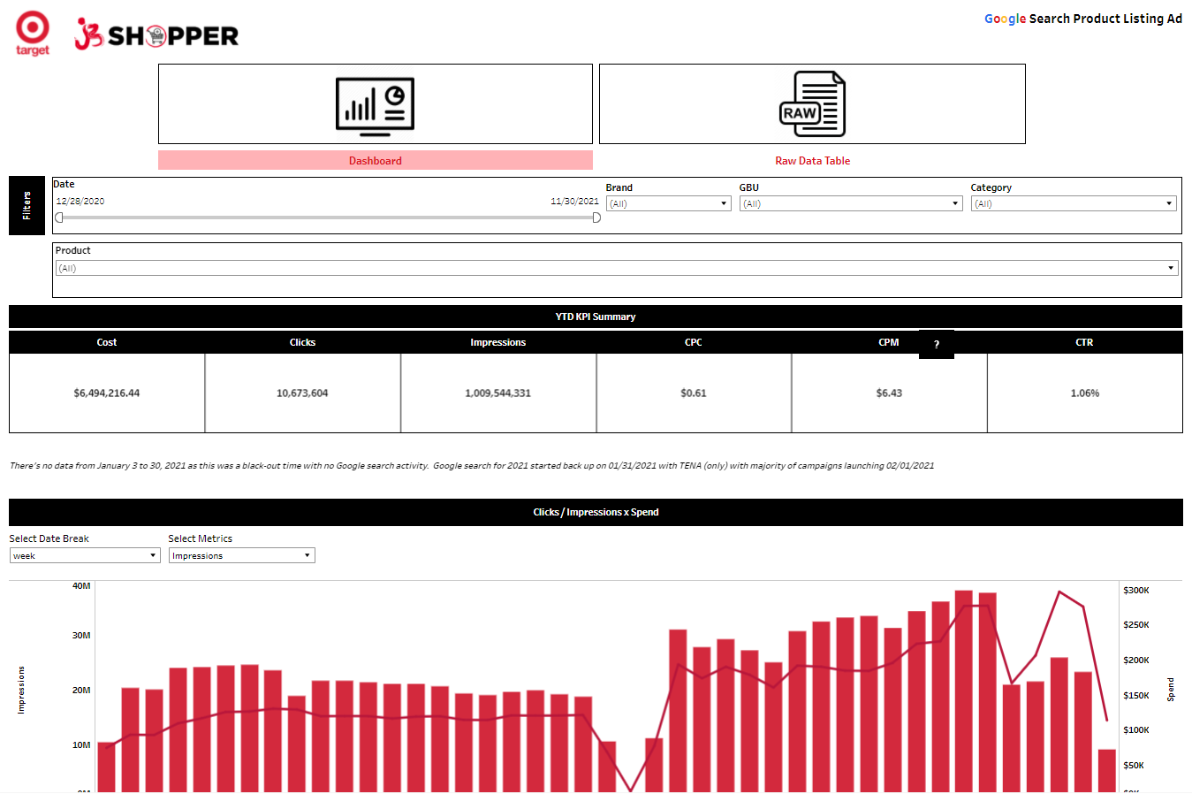Open the question mark help icon near CPM
Image resolution: width=1192 pixels, height=794 pixels.
tap(936, 344)
